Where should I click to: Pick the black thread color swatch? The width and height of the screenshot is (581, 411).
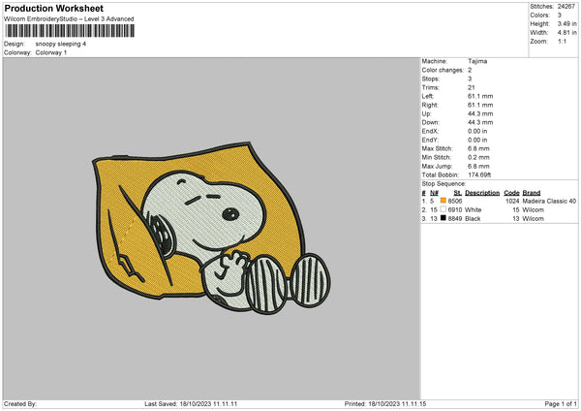(443, 219)
